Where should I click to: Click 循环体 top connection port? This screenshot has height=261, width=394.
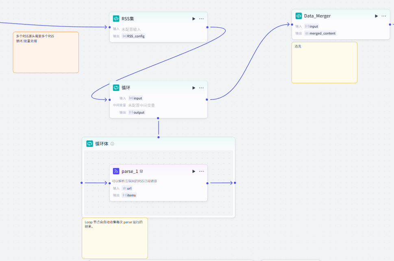159,137
